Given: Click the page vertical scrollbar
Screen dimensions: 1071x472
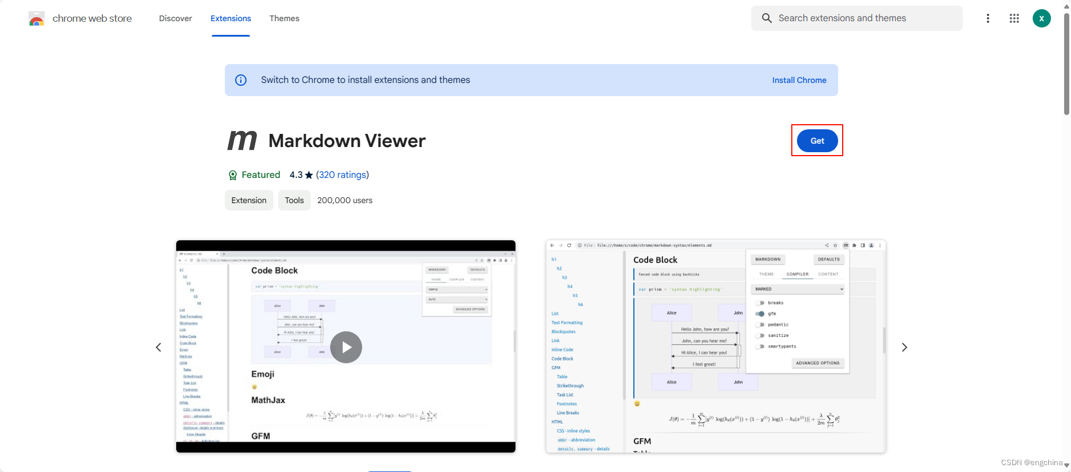Looking at the screenshot, I should [x=1066, y=63].
